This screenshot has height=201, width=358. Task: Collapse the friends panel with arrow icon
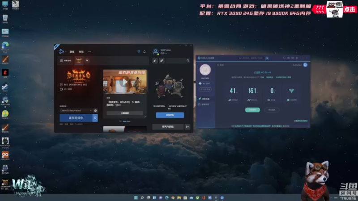(188, 127)
